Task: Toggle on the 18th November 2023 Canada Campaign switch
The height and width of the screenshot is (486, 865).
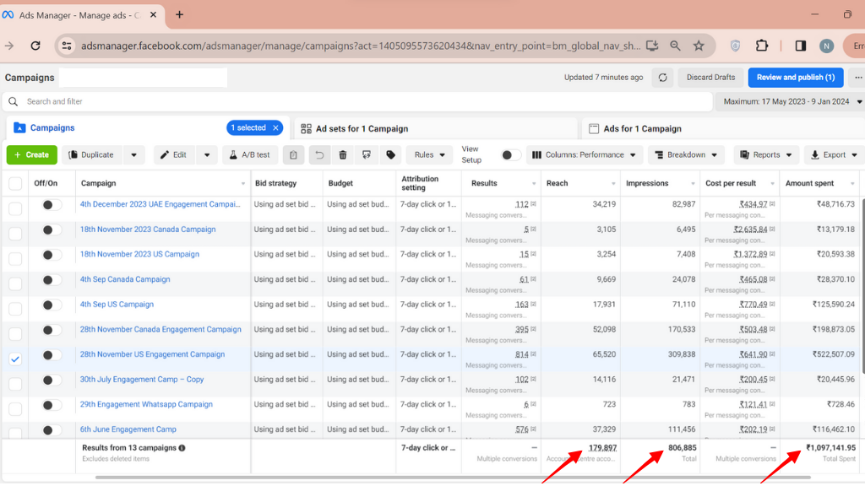Action: (x=52, y=229)
